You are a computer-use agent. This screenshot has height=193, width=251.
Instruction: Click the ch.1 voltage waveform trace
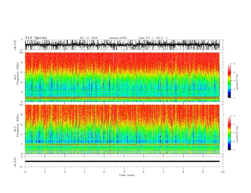122,45
